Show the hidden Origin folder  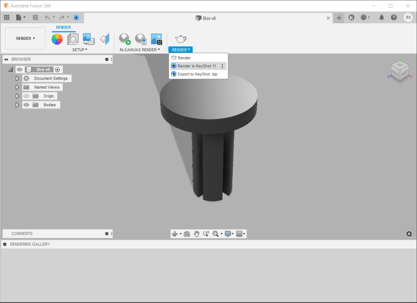tap(27, 96)
